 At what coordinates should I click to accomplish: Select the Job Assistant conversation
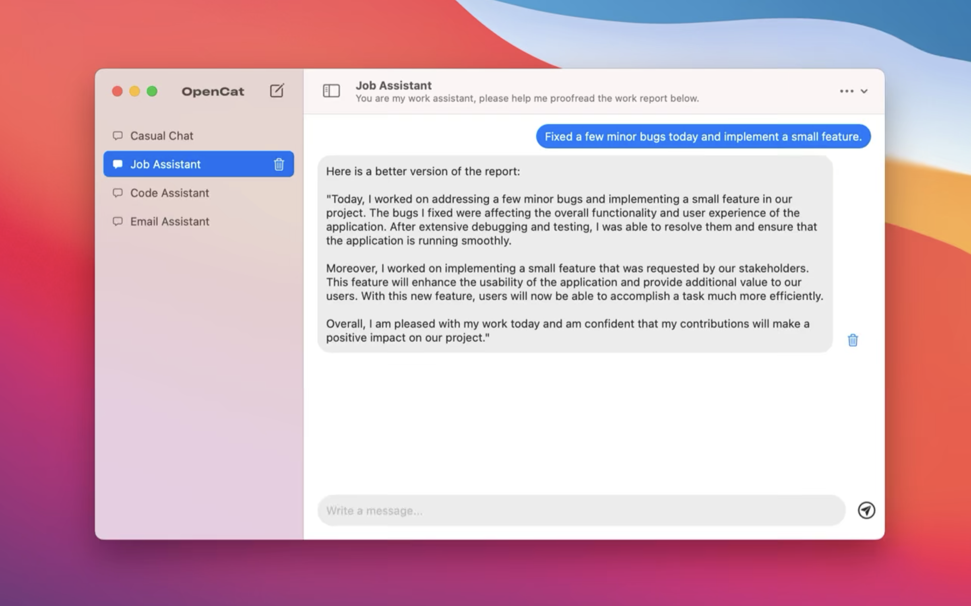[x=198, y=164]
